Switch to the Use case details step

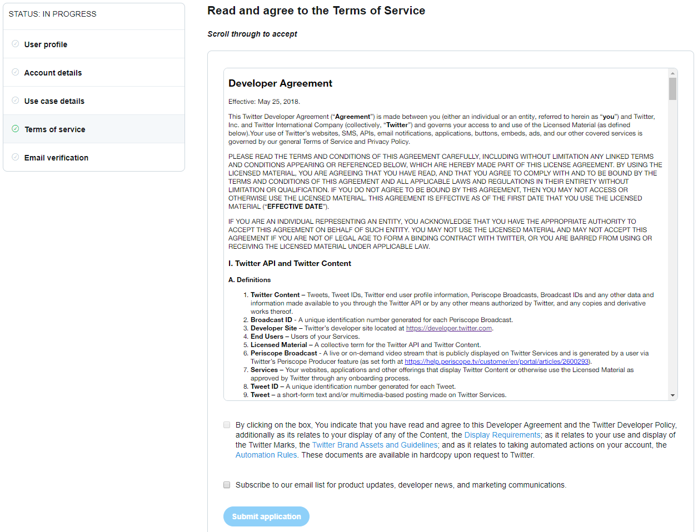click(x=54, y=101)
